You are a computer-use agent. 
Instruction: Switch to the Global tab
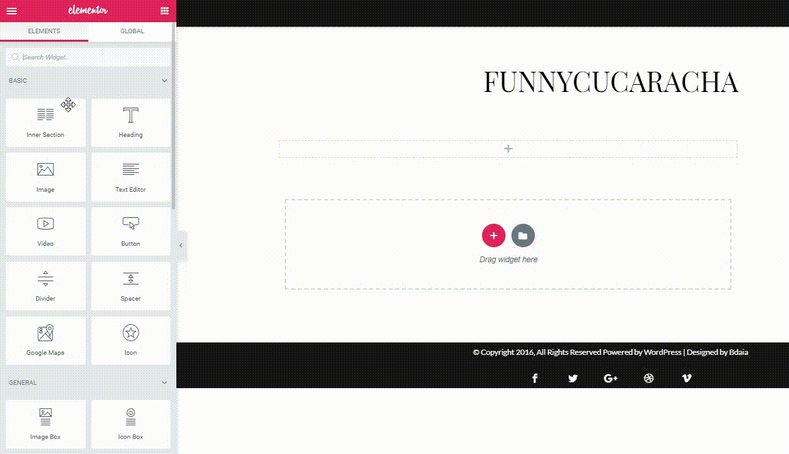coord(132,31)
